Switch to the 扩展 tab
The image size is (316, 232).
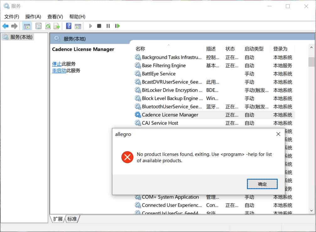pos(58,219)
